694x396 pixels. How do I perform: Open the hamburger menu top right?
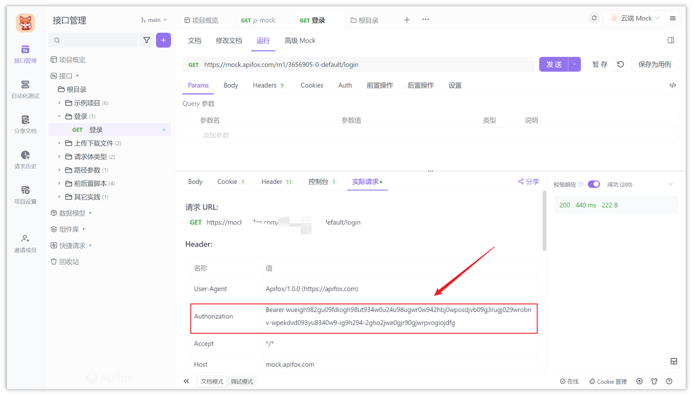tap(673, 18)
